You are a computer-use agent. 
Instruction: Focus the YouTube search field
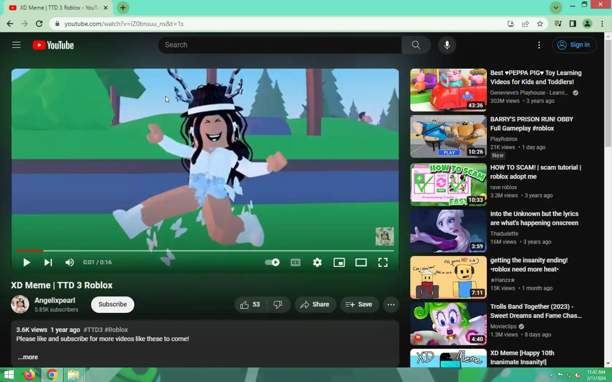[x=280, y=45]
